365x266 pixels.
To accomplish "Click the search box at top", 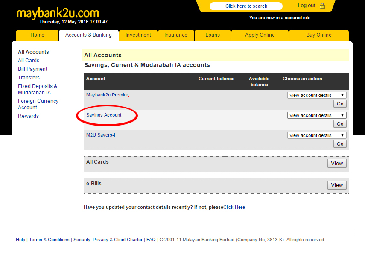I will 246,6.
